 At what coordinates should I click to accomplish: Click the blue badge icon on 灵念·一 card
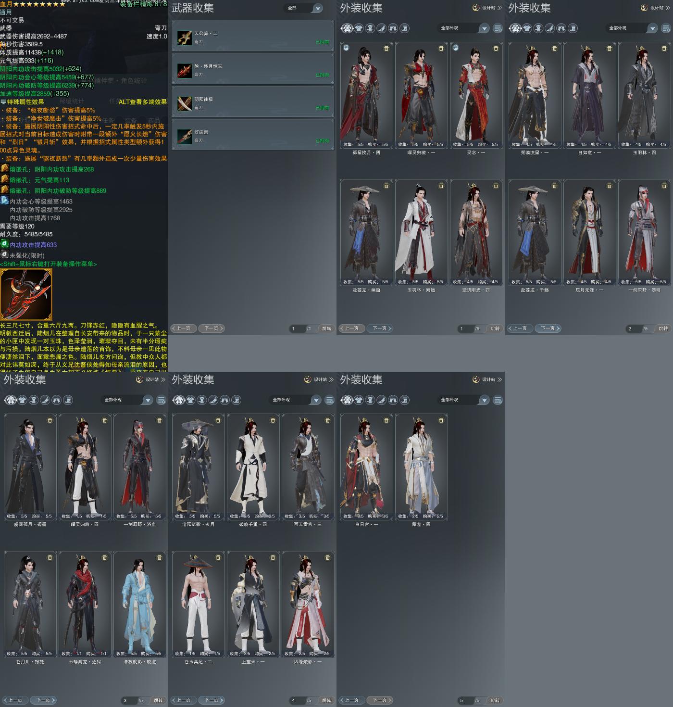(456, 48)
